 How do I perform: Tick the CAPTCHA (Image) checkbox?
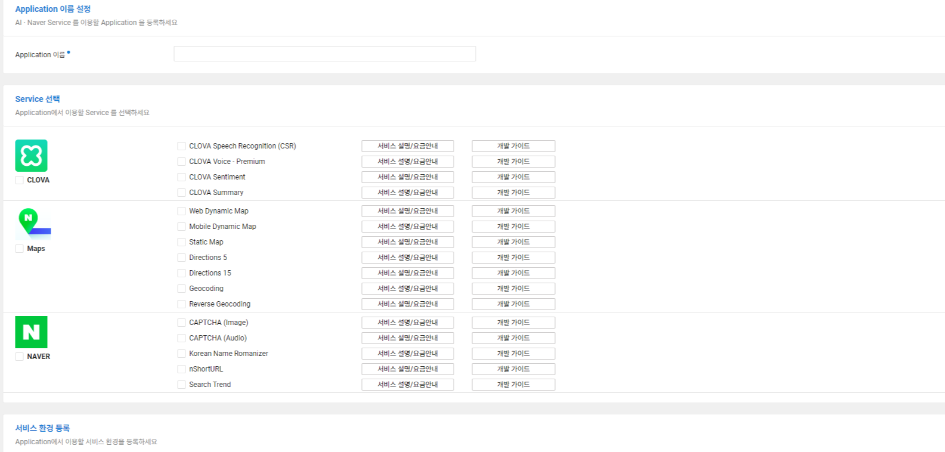(x=181, y=323)
